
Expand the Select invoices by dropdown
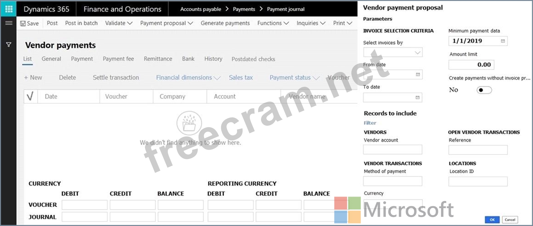417,52
